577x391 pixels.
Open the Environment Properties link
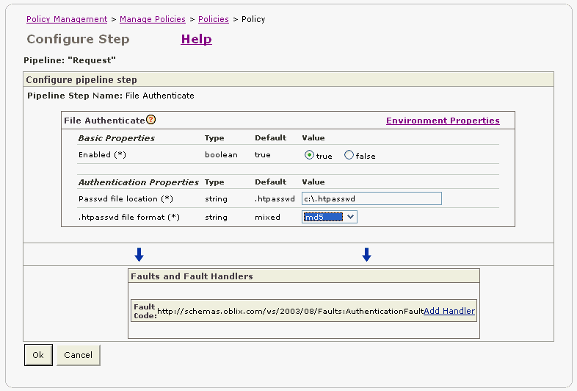(443, 121)
